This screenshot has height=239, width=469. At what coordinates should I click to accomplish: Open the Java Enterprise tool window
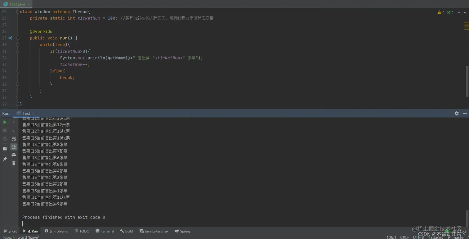coord(154,231)
